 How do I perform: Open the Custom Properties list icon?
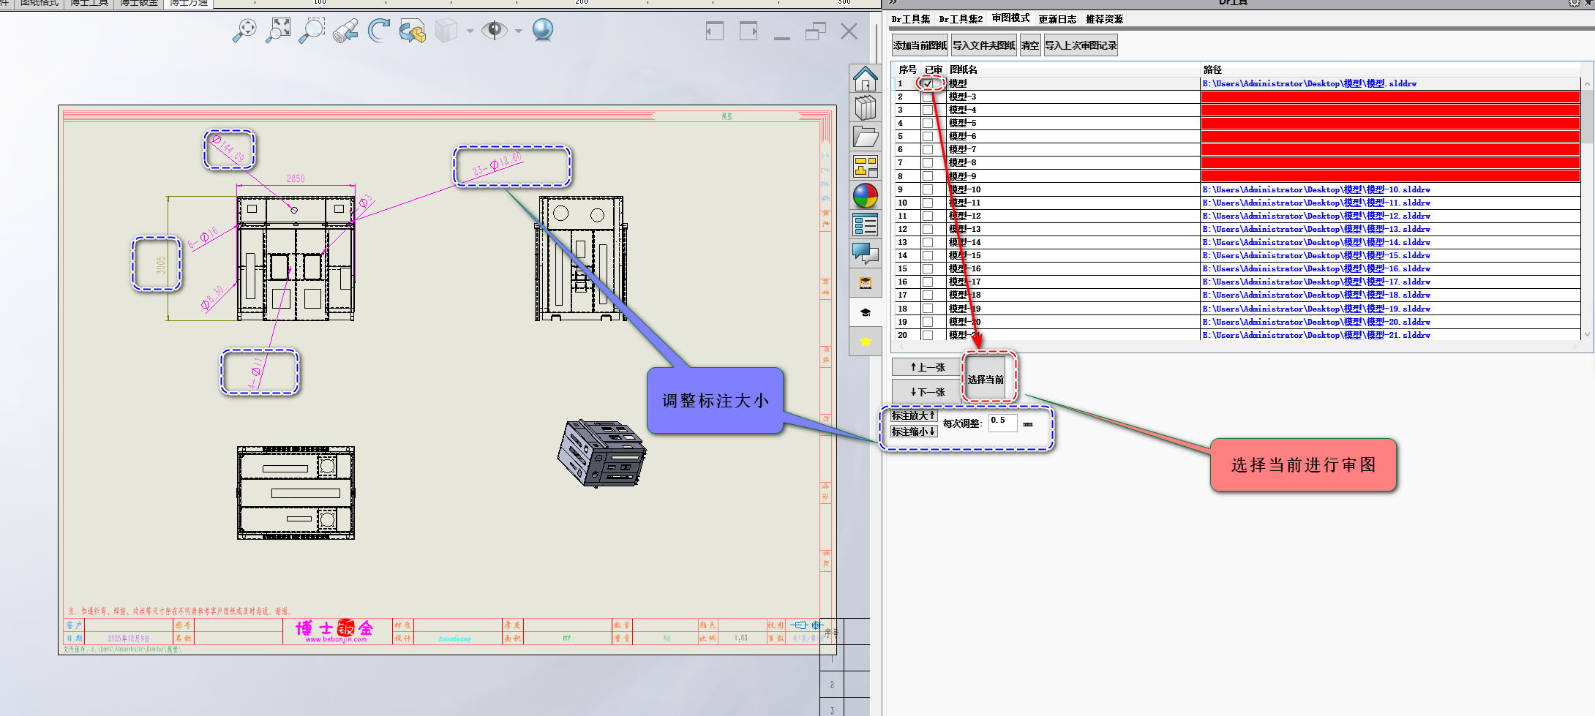point(865,225)
